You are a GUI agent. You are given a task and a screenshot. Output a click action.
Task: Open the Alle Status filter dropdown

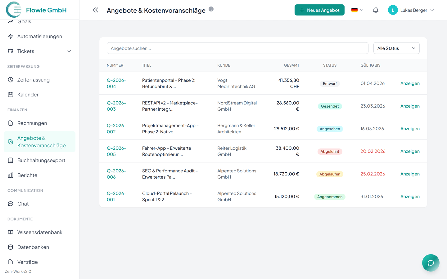pyautogui.click(x=396, y=48)
